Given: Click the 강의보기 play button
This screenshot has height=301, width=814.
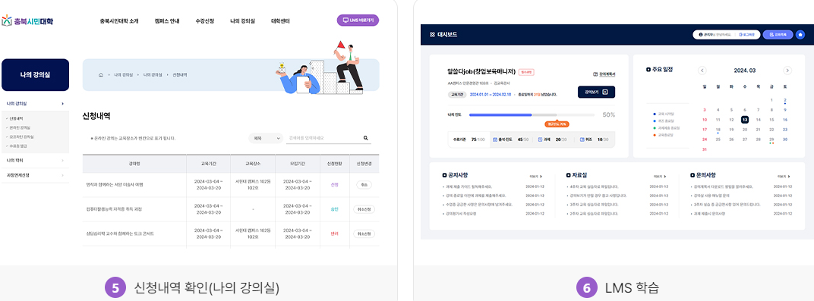Looking at the screenshot, I should [597, 92].
